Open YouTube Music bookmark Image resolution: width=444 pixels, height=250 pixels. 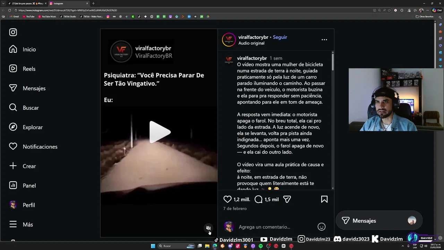coord(47,17)
